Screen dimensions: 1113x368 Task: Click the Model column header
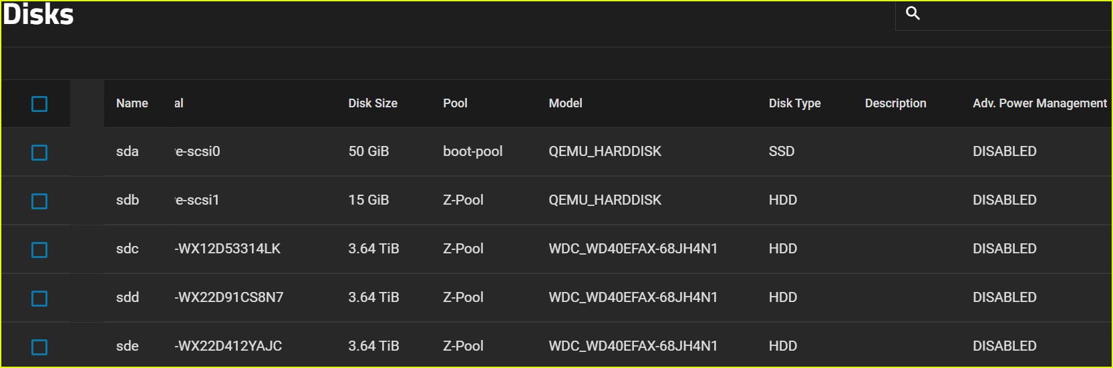pos(565,103)
